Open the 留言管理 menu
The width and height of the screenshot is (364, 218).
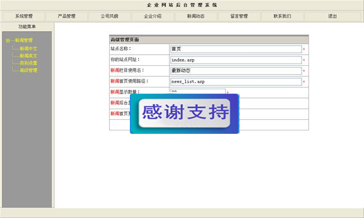coord(239,16)
